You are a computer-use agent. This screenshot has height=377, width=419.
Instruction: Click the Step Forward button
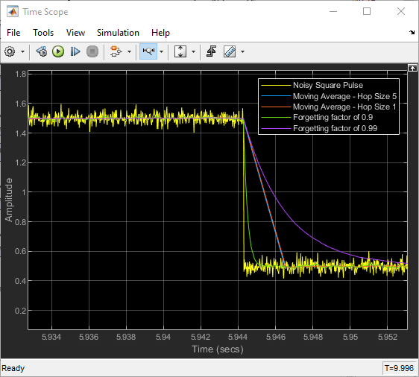(x=75, y=51)
